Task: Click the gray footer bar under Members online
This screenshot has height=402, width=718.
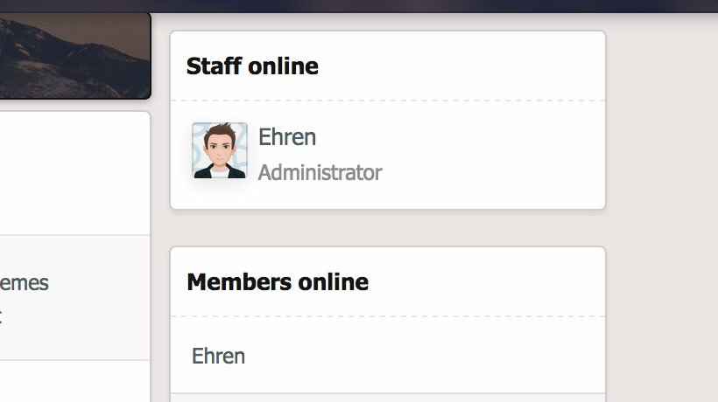Action: point(388,398)
